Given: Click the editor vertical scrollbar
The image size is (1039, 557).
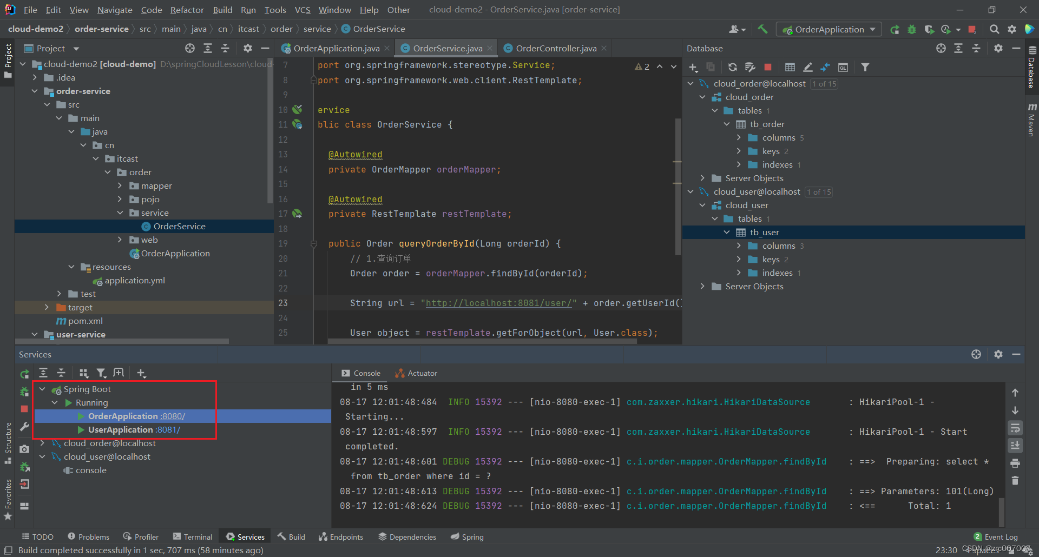Looking at the screenshot, I should (x=678, y=187).
